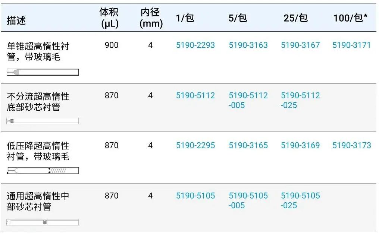Click the 100/包* column header
The height and width of the screenshot is (234, 379).
(x=351, y=18)
